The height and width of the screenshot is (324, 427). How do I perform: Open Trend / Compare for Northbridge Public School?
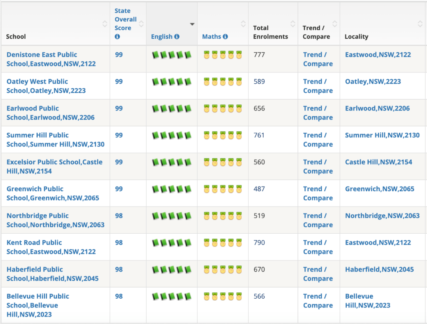[318, 220]
